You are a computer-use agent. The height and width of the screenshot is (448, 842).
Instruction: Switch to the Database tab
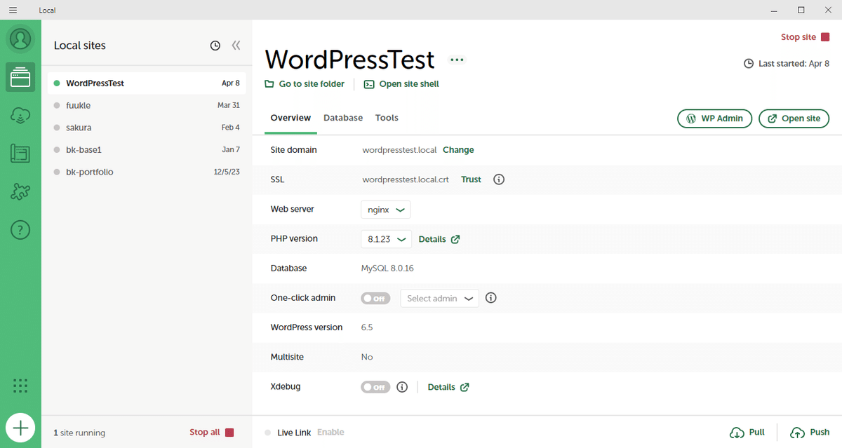[x=343, y=118]
